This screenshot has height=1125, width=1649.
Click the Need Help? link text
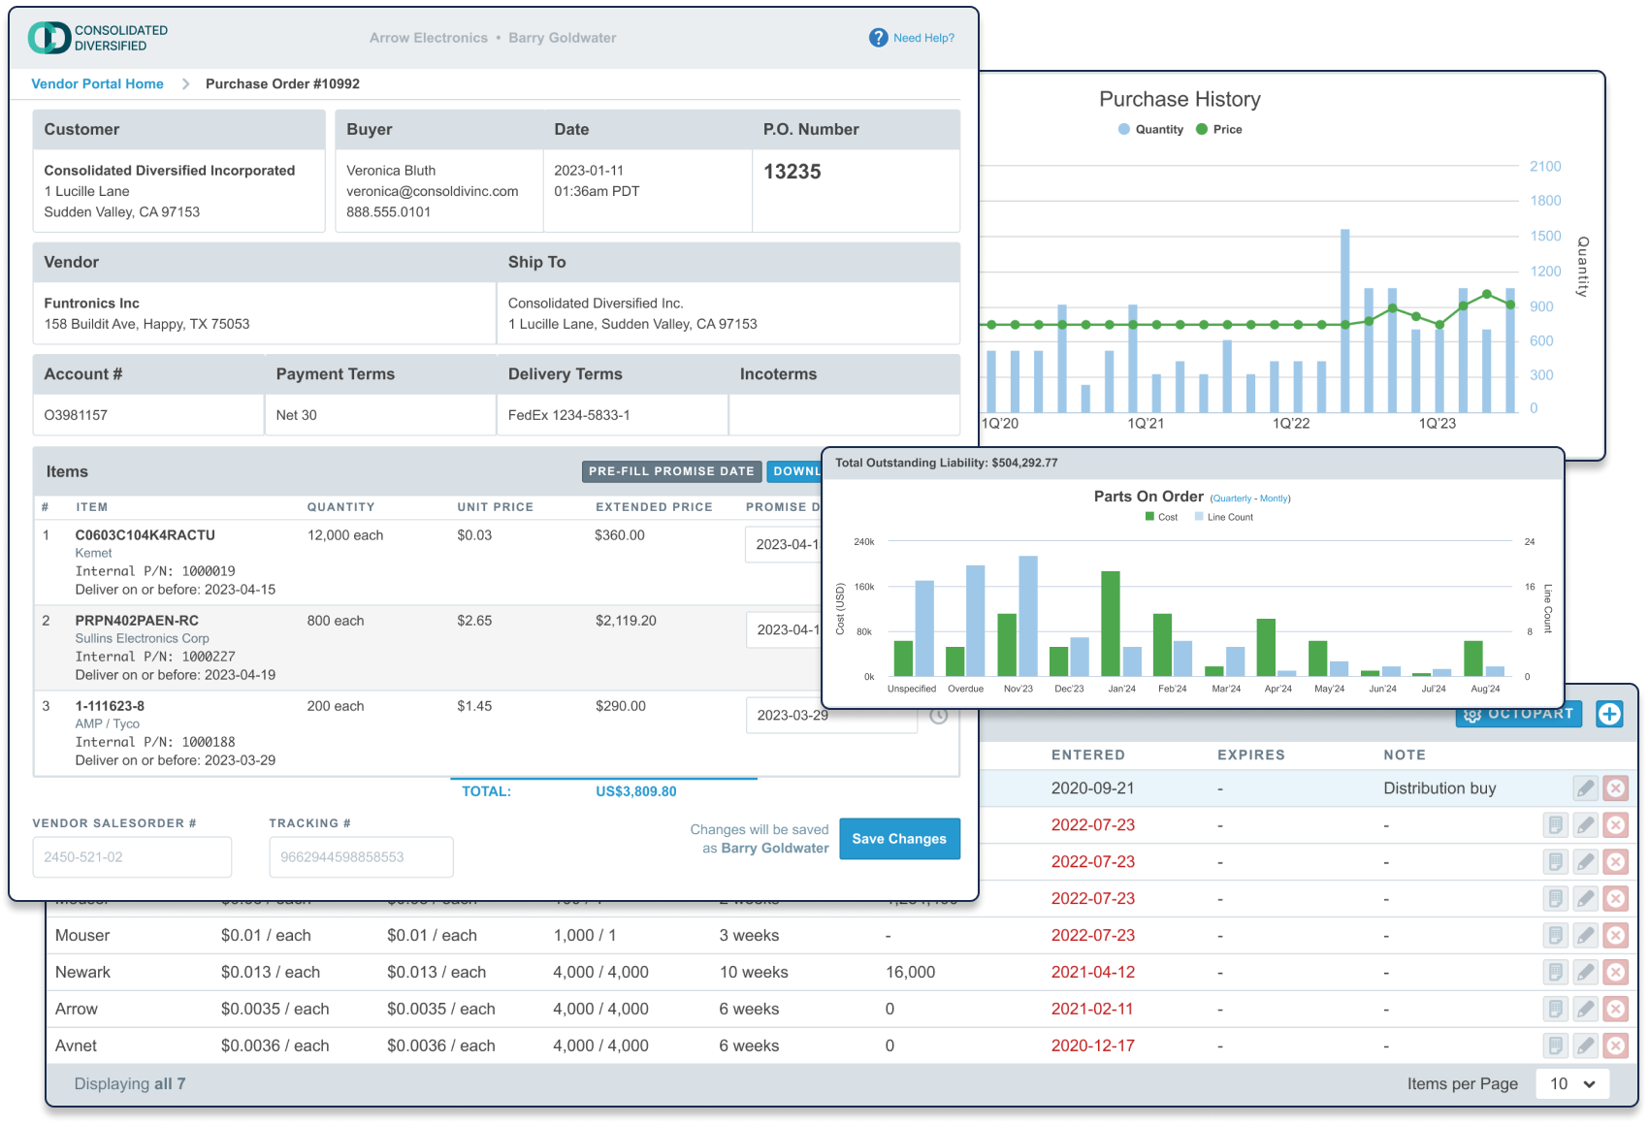point(923,38)
